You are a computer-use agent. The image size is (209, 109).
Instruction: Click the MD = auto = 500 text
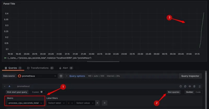[x=96, y=76]
